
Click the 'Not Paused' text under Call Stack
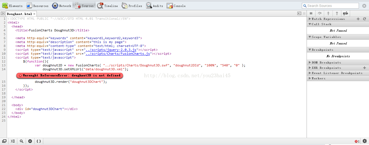click(x=338, y=31)
